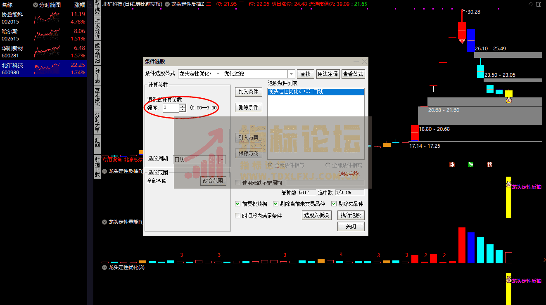This screenshot has width=546, height=305.
Task: Click the red fan signal under the 30.28 candle
Action: pos(462,41)
